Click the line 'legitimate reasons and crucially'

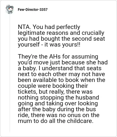coord(61,33)
